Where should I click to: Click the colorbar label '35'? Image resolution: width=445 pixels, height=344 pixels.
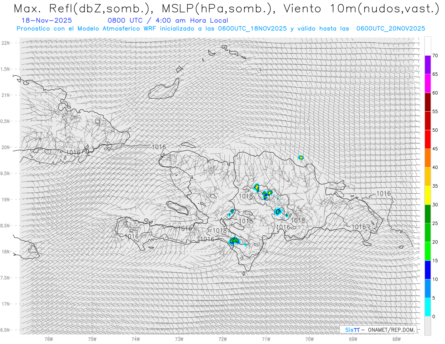[435, 186]
